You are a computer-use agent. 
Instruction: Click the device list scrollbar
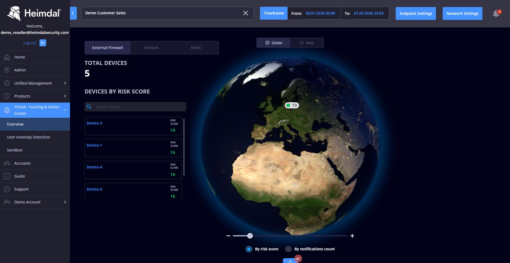click(x=184, y=147)
